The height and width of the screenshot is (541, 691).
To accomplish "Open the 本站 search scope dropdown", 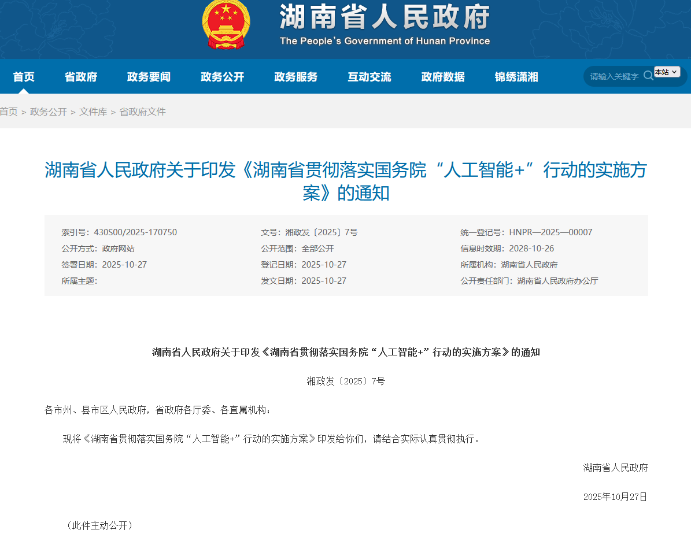I will (x=666, y=72).
